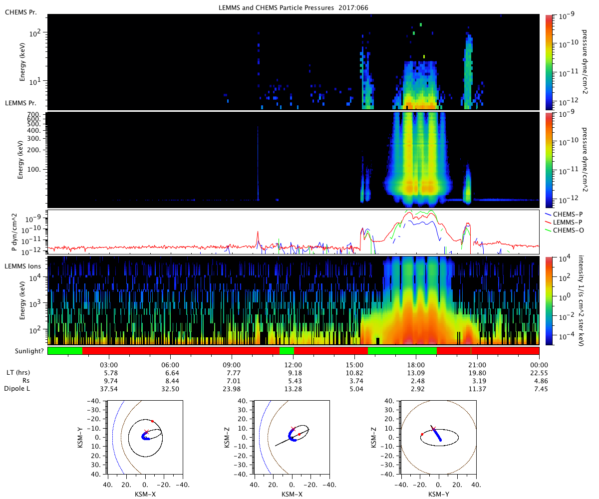Select Dipole L value 23.98
Viewport: 599px width, 499px height.
(x=232, y=389)
